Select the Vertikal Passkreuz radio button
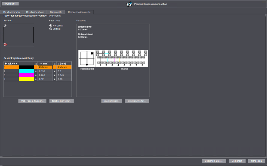The width and height of the screenshot is (267, 166). [51, 29]
